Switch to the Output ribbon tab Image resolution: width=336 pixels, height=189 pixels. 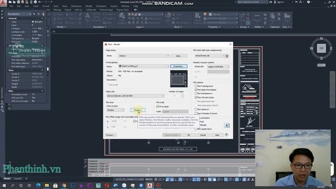click(x=68, y=10)
